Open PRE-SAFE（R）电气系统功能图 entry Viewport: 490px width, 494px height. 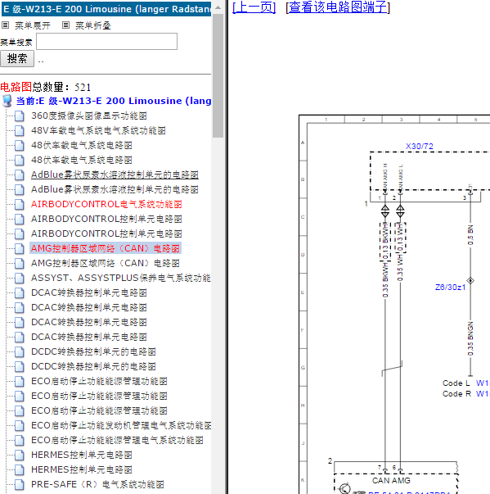pos(97,484)
